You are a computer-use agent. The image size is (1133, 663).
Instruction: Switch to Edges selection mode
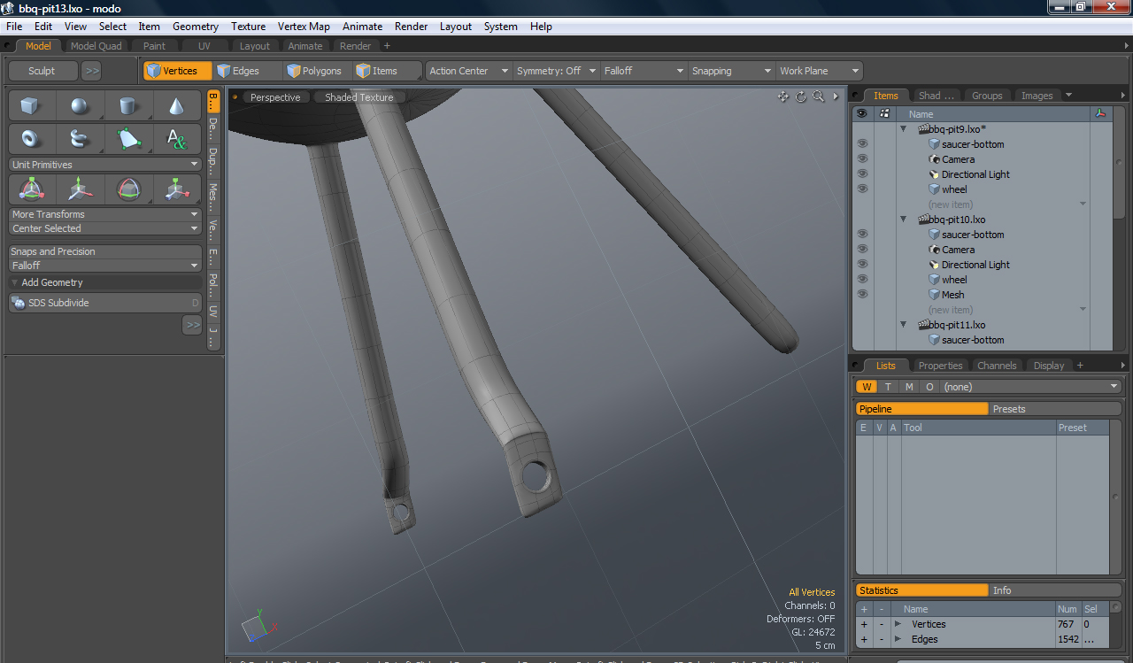pyautogui.click(x=247, y=71)
